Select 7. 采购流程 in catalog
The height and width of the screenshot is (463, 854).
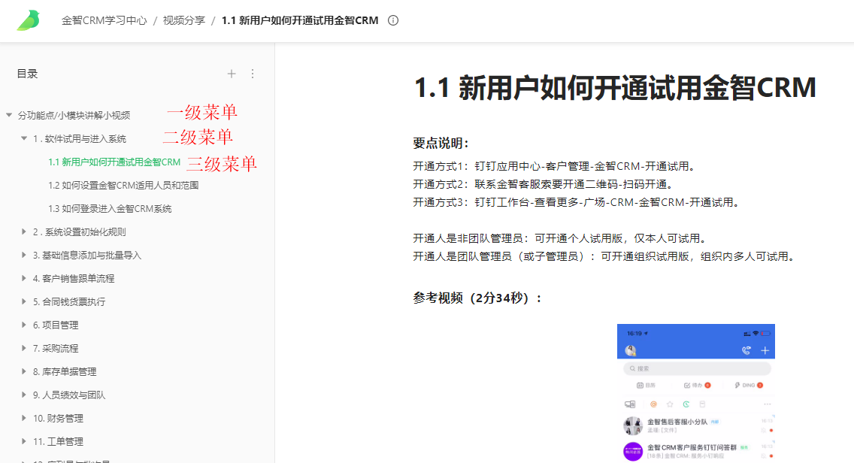(56, 349)
